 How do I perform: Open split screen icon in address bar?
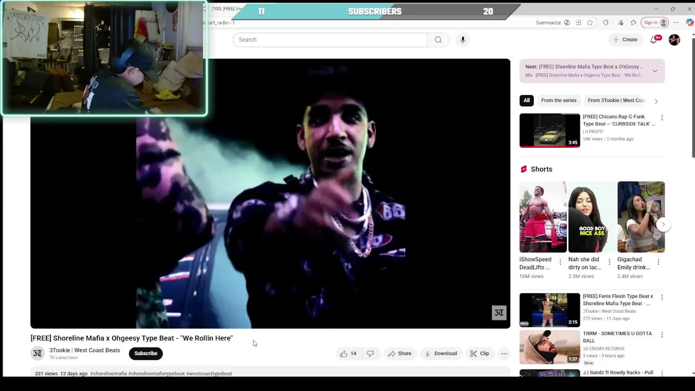[578, 23]
